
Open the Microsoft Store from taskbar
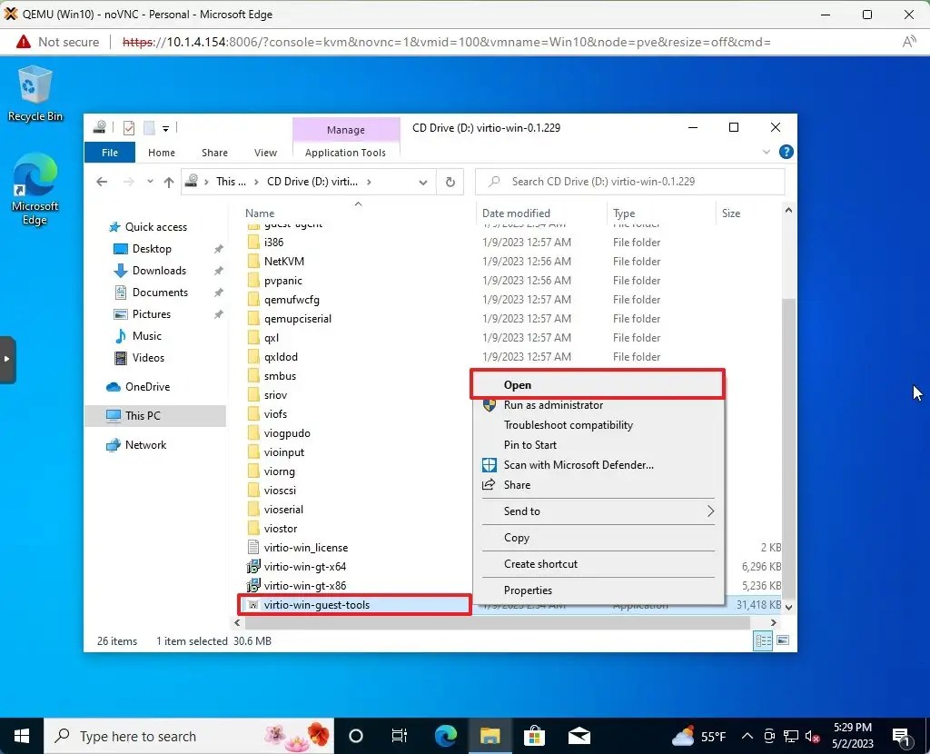[x=535, y=736]
